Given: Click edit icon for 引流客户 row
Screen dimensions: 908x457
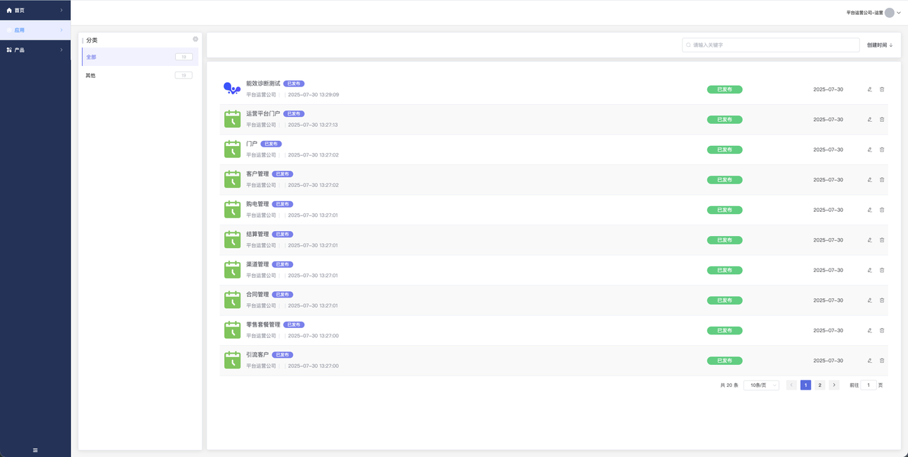Looking at the screenshot, I should click(x=870, y=361).
